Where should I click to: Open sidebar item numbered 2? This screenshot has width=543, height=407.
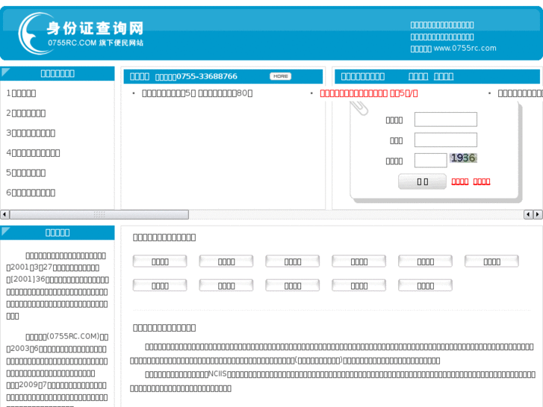[26, 114]
